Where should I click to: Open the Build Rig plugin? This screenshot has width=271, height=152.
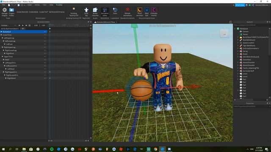tap(86, 12)
